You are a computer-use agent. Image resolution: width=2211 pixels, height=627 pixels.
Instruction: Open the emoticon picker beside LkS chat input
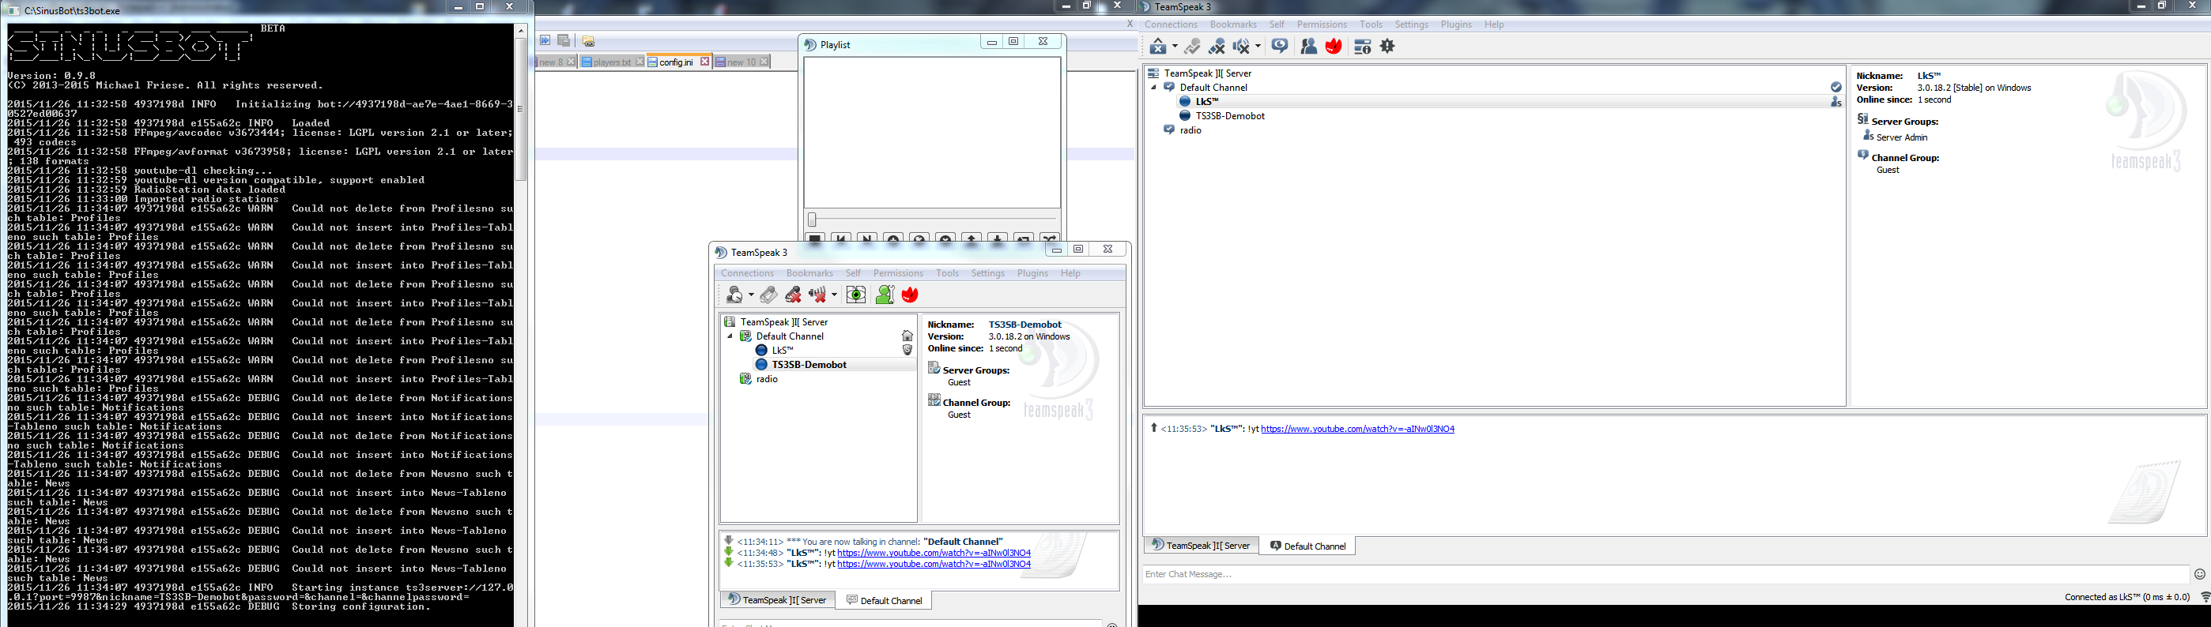[x=2199, y=575]
